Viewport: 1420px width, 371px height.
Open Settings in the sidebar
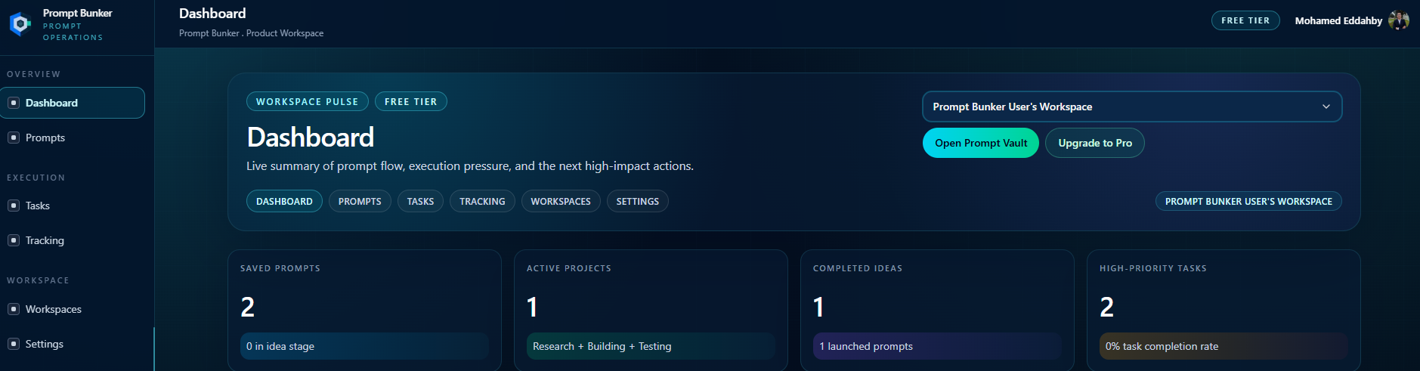tap(73, 344)
